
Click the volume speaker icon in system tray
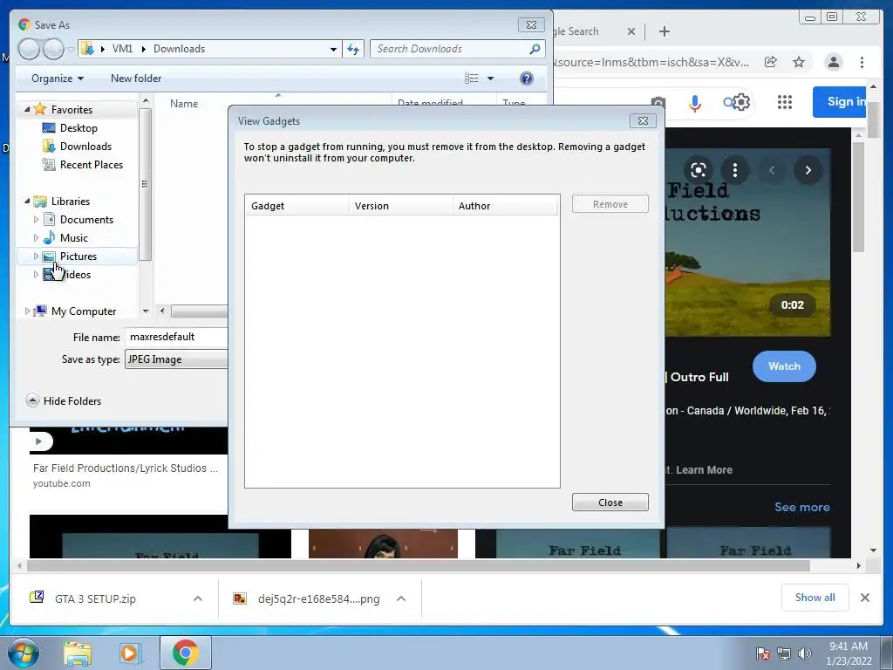tap(804, 653)
